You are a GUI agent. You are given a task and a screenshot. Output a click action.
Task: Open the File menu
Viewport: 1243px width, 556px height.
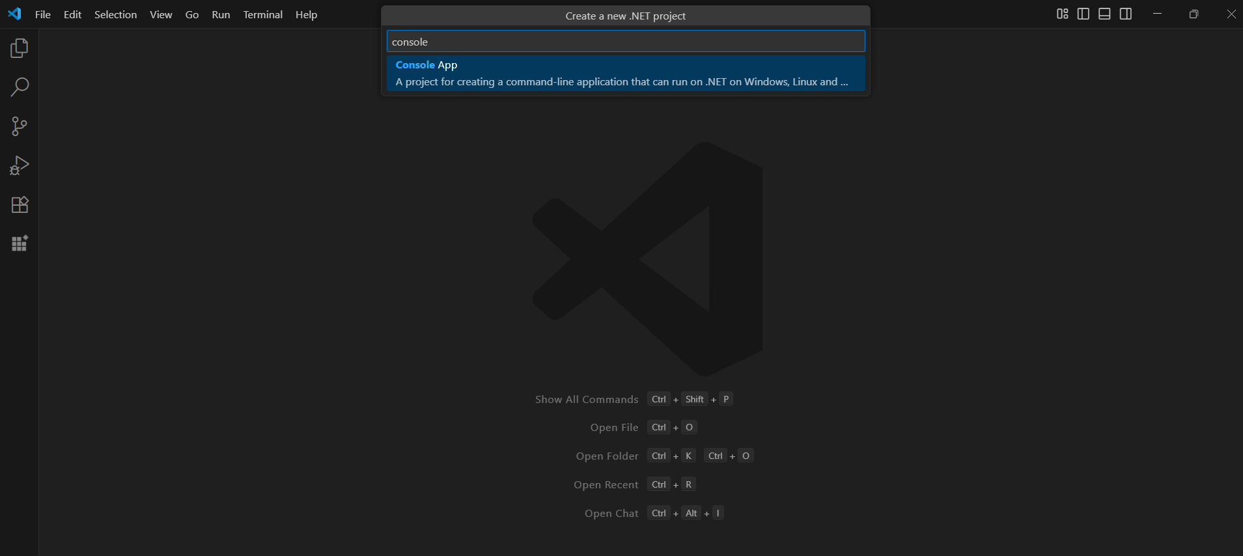tap(43, 14)
